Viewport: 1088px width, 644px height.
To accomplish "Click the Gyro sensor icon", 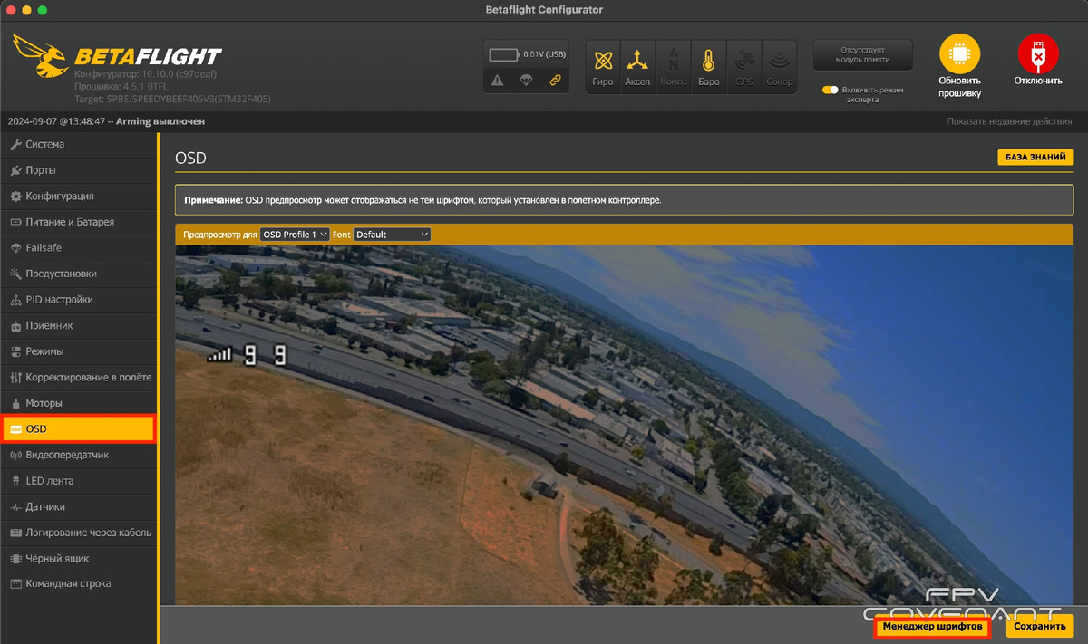I will 603,65.
